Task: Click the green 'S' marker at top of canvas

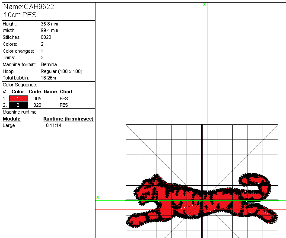Action: 204,5
